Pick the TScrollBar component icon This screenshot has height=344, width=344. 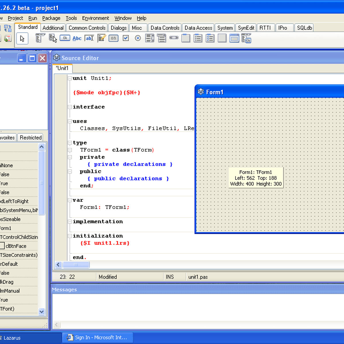pyautogui.click(x=174, y=38)
